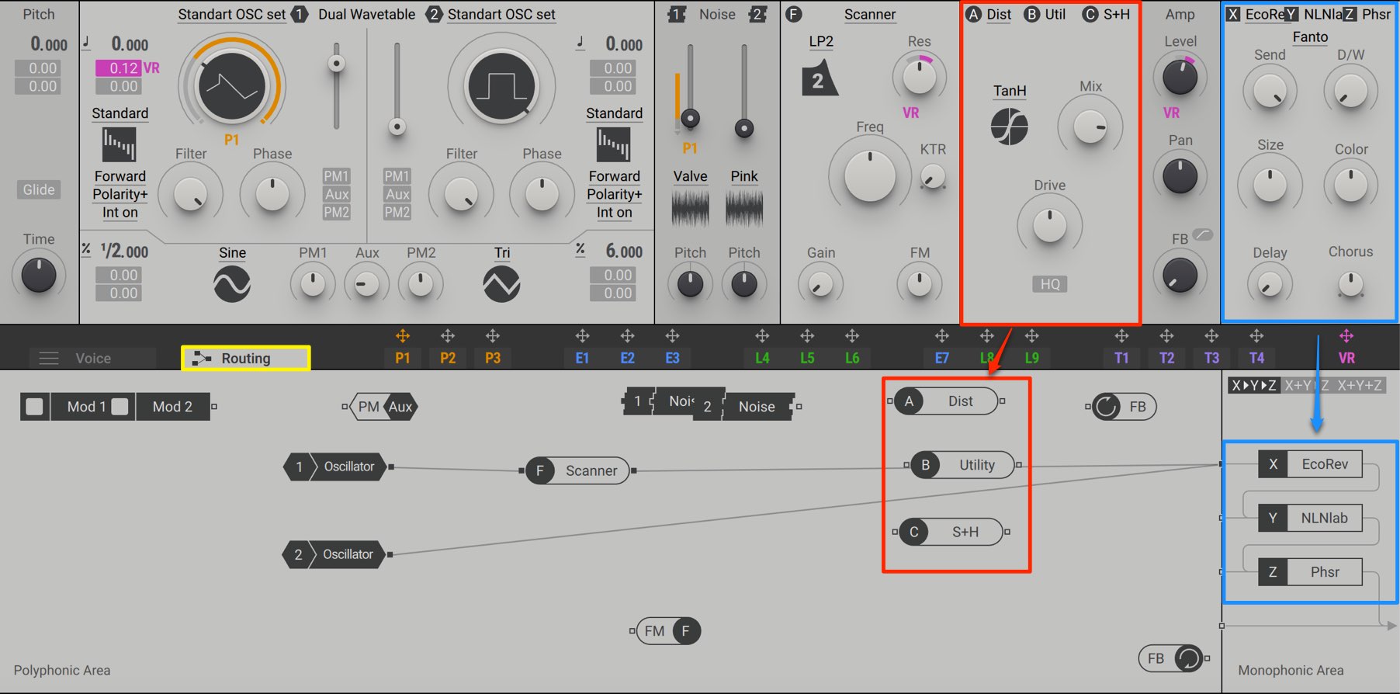The image size is (1400, 694).
Task: Click the oscillator 1 waveform display
Action: [232, 87]
